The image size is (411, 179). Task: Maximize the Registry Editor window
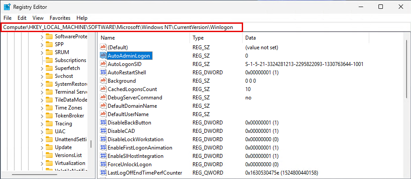[x=381, y=7]
